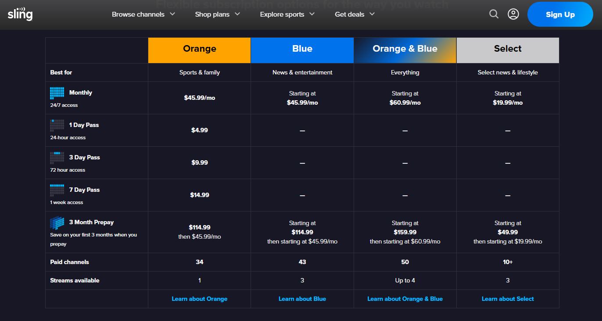Open the Shop plans menu
This screenshot has width=602, height=321.
click(218, 14)
